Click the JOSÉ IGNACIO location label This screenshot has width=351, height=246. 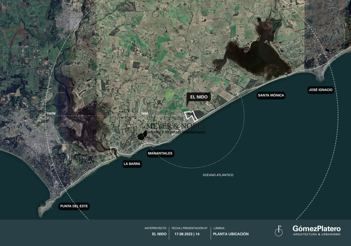pos(321,90)
